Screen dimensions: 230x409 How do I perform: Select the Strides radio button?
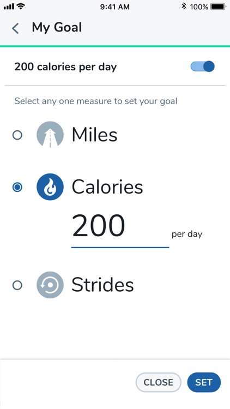coord(17,285)
